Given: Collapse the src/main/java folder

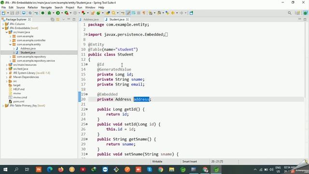Looking at the screenshot, I should 6,32.
